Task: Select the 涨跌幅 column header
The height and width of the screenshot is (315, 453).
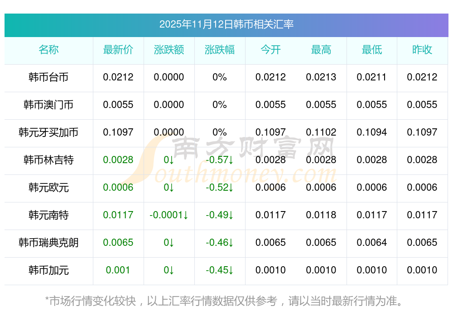Action: 220,50
